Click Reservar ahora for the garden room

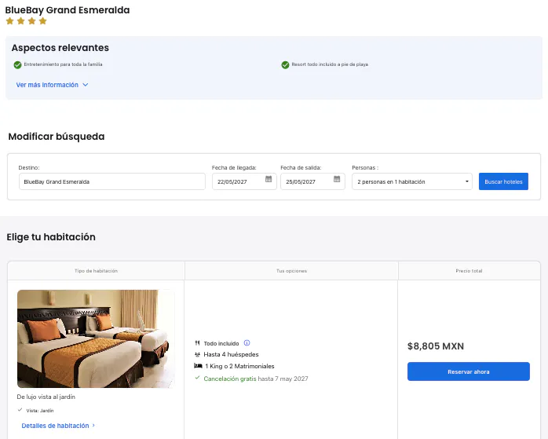[469, 371]
